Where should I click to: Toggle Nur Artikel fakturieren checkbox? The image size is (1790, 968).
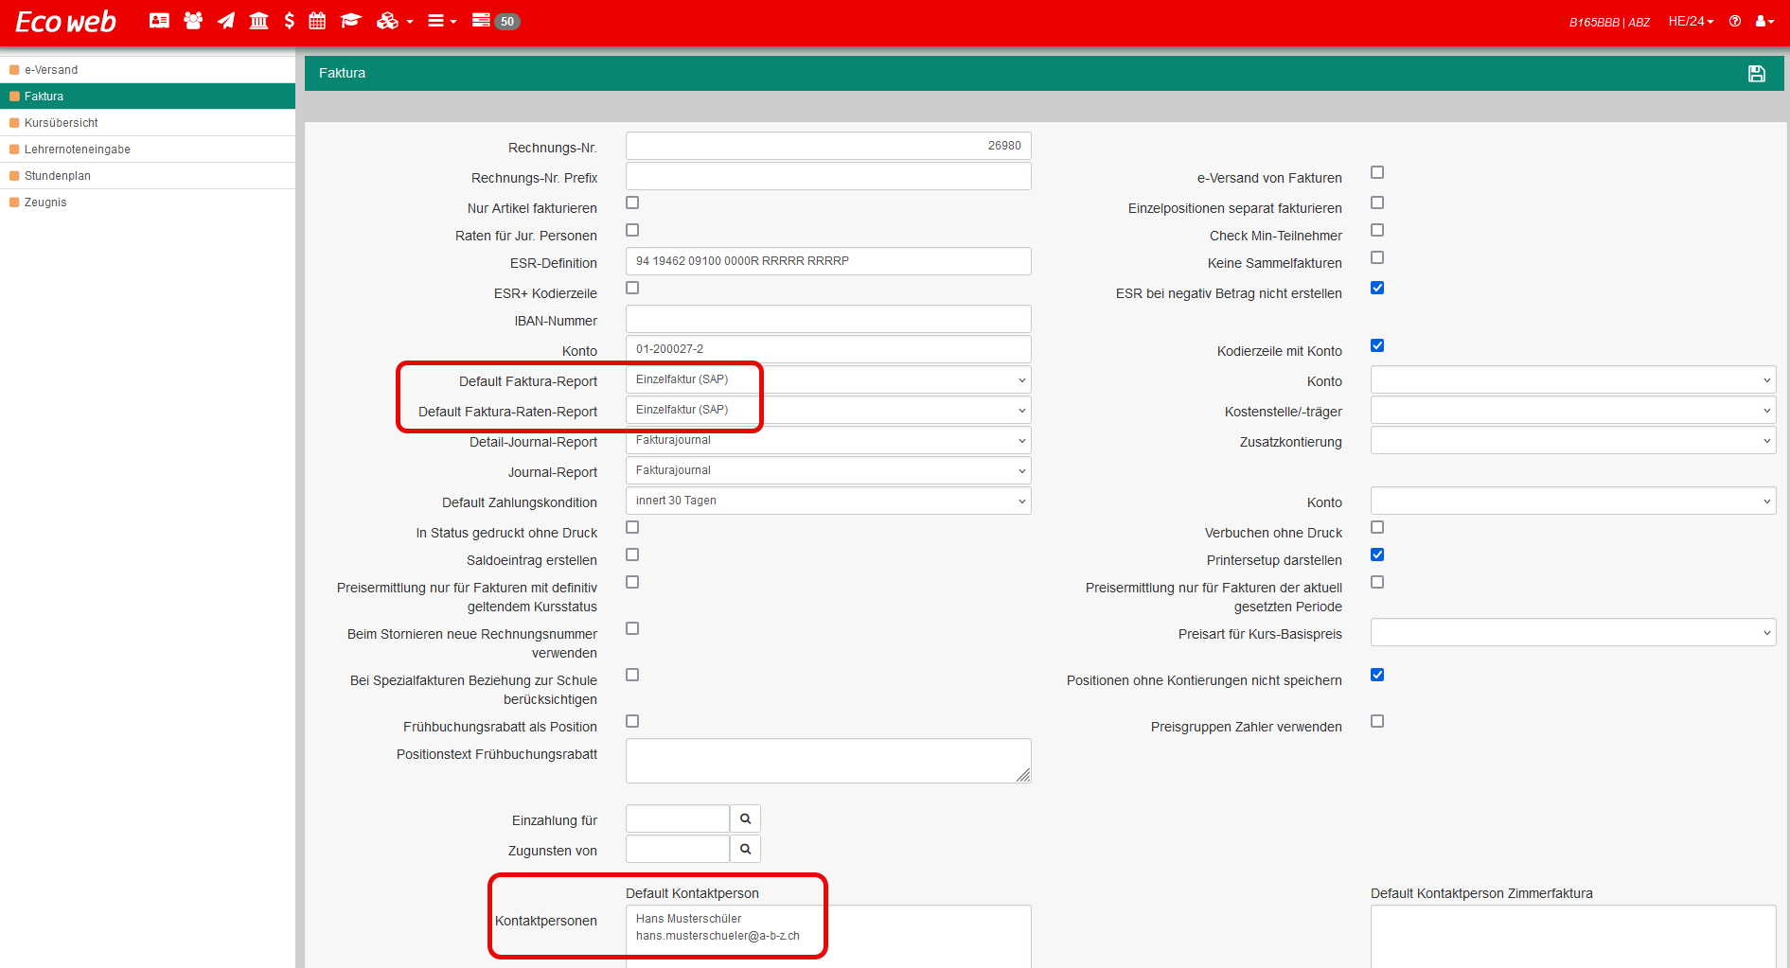click(x=632, y=202)
